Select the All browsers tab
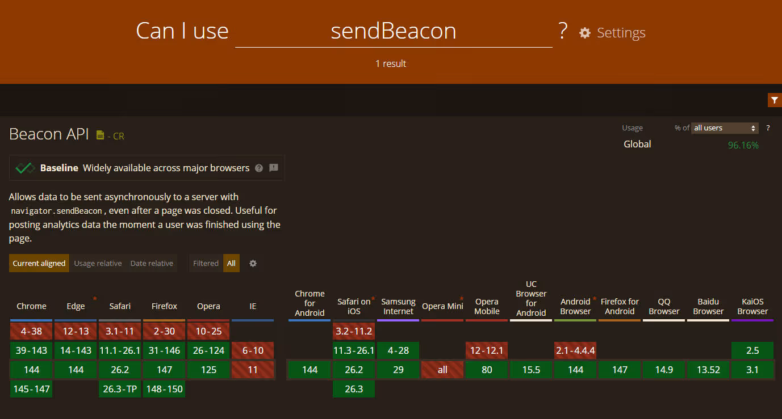The height and width of the screenshot is (419, 782). pos(231,263)
